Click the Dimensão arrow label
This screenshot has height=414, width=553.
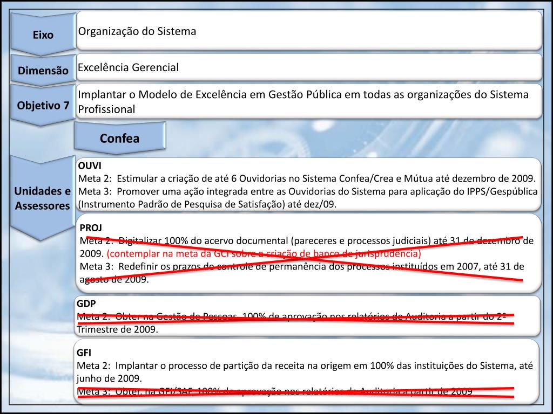click(43, 70)
